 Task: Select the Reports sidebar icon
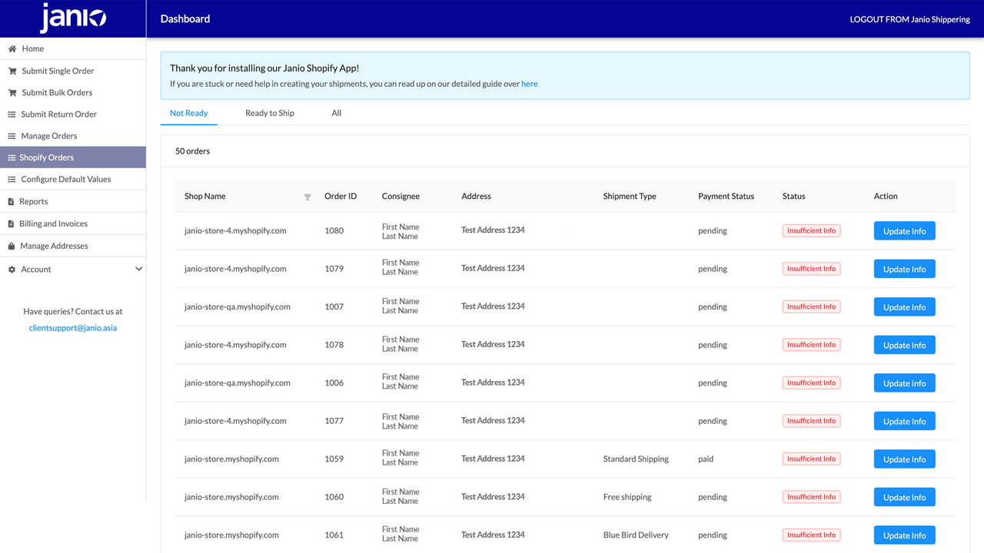point(12,200)
